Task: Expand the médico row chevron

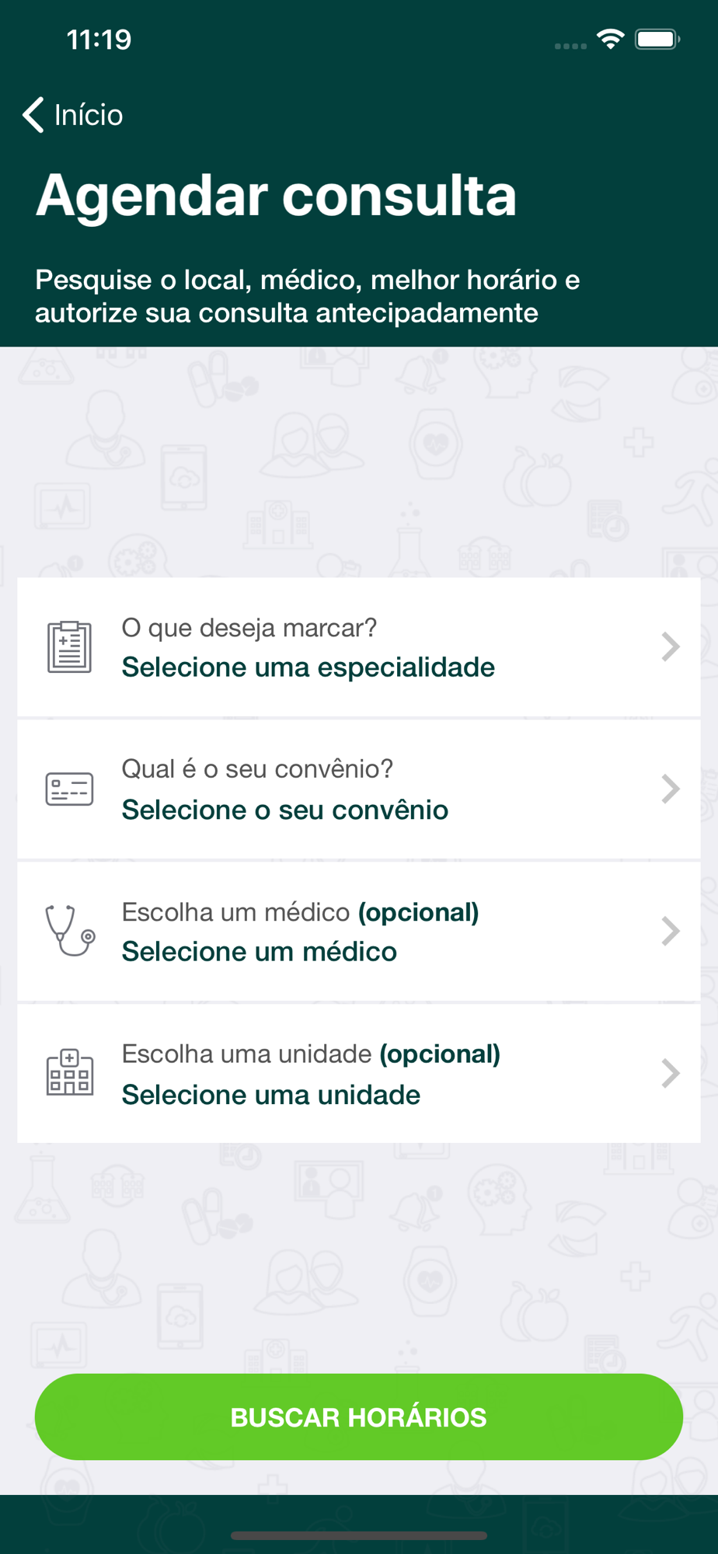Action: [670, 931]
